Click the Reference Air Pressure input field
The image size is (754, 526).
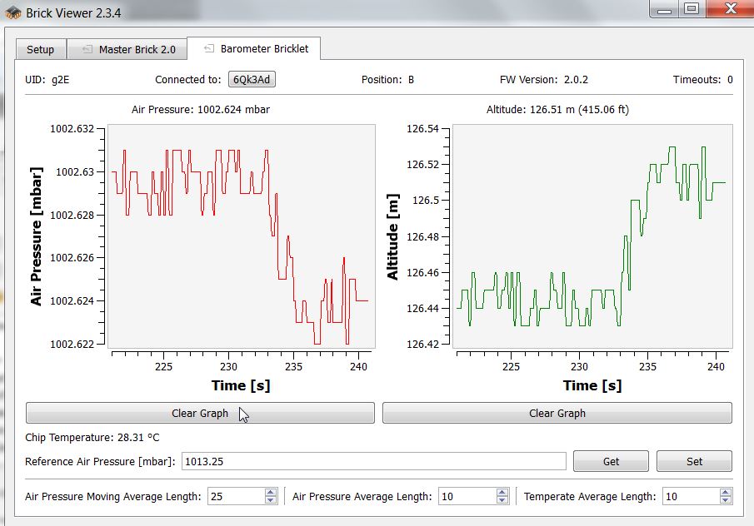373,462
